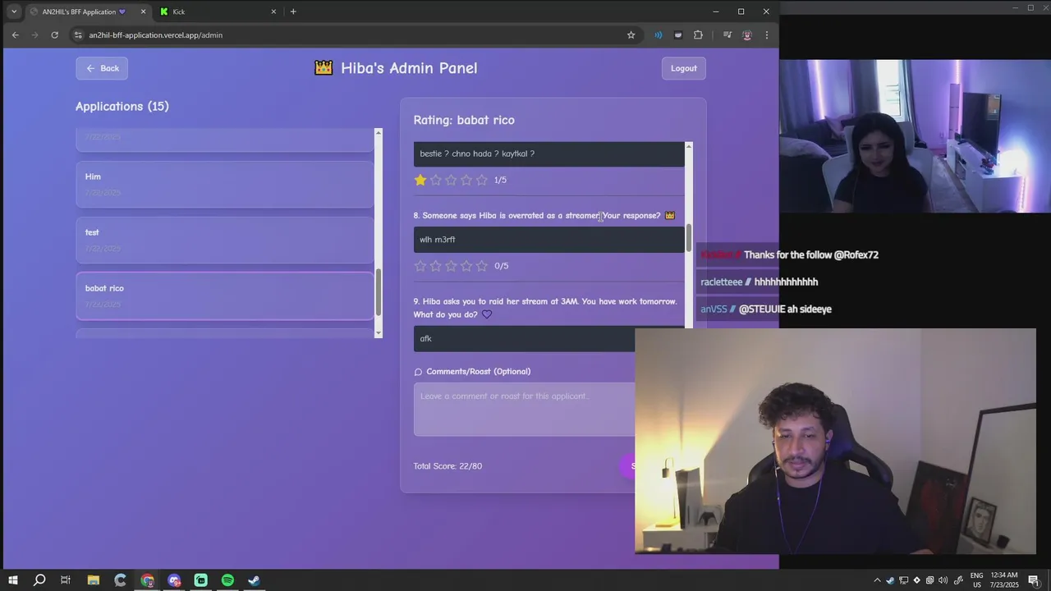Set first star on the 1/5 rated answer

pos(420,180)
